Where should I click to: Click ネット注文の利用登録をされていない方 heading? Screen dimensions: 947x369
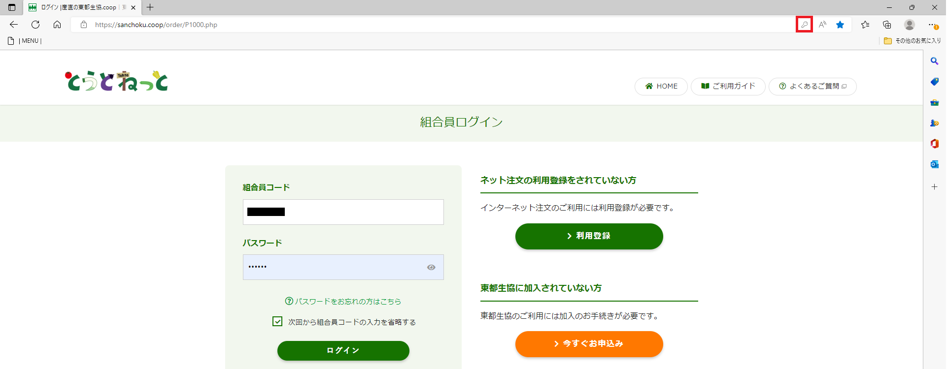click(x=558, y=180)
